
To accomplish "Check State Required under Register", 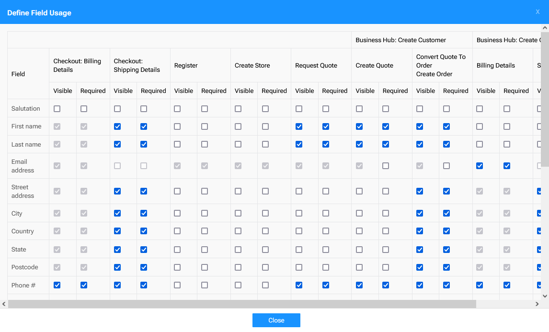I will click(205, 249).
